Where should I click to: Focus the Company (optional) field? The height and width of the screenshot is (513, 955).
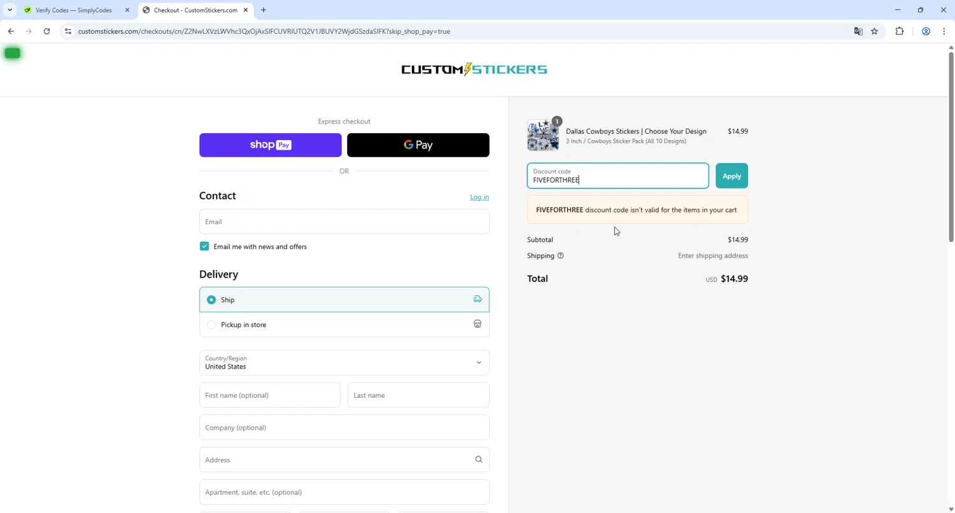(x=344, y=428)
